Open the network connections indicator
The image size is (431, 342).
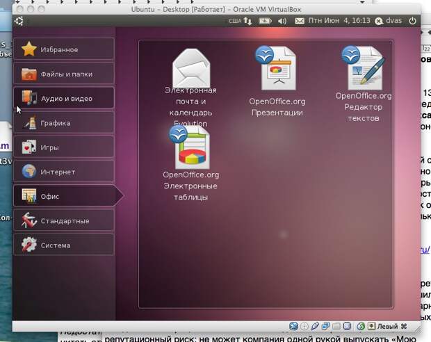247,21
